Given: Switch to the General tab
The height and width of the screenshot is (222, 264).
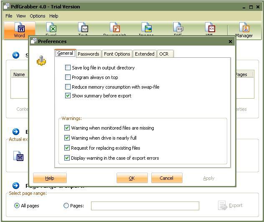Looking at the screenshot, I should [65, 53].
